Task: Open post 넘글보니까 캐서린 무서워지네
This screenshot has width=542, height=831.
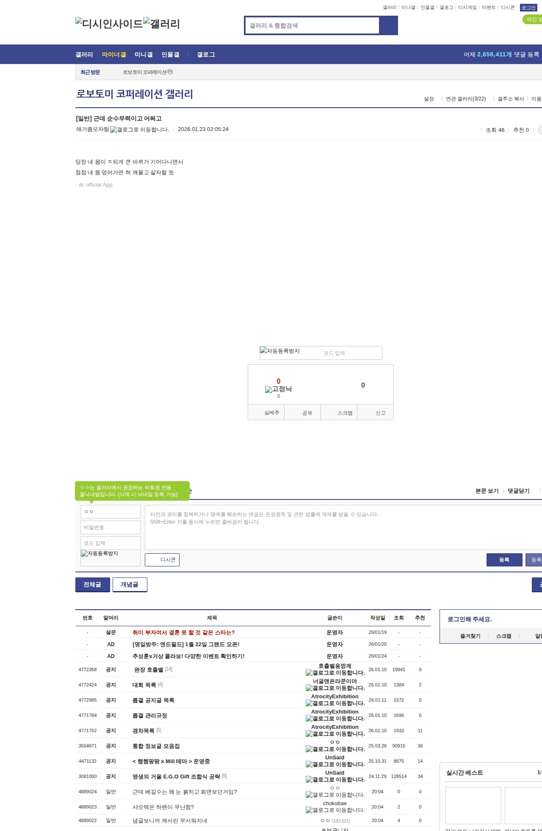Action: point(170,820)
